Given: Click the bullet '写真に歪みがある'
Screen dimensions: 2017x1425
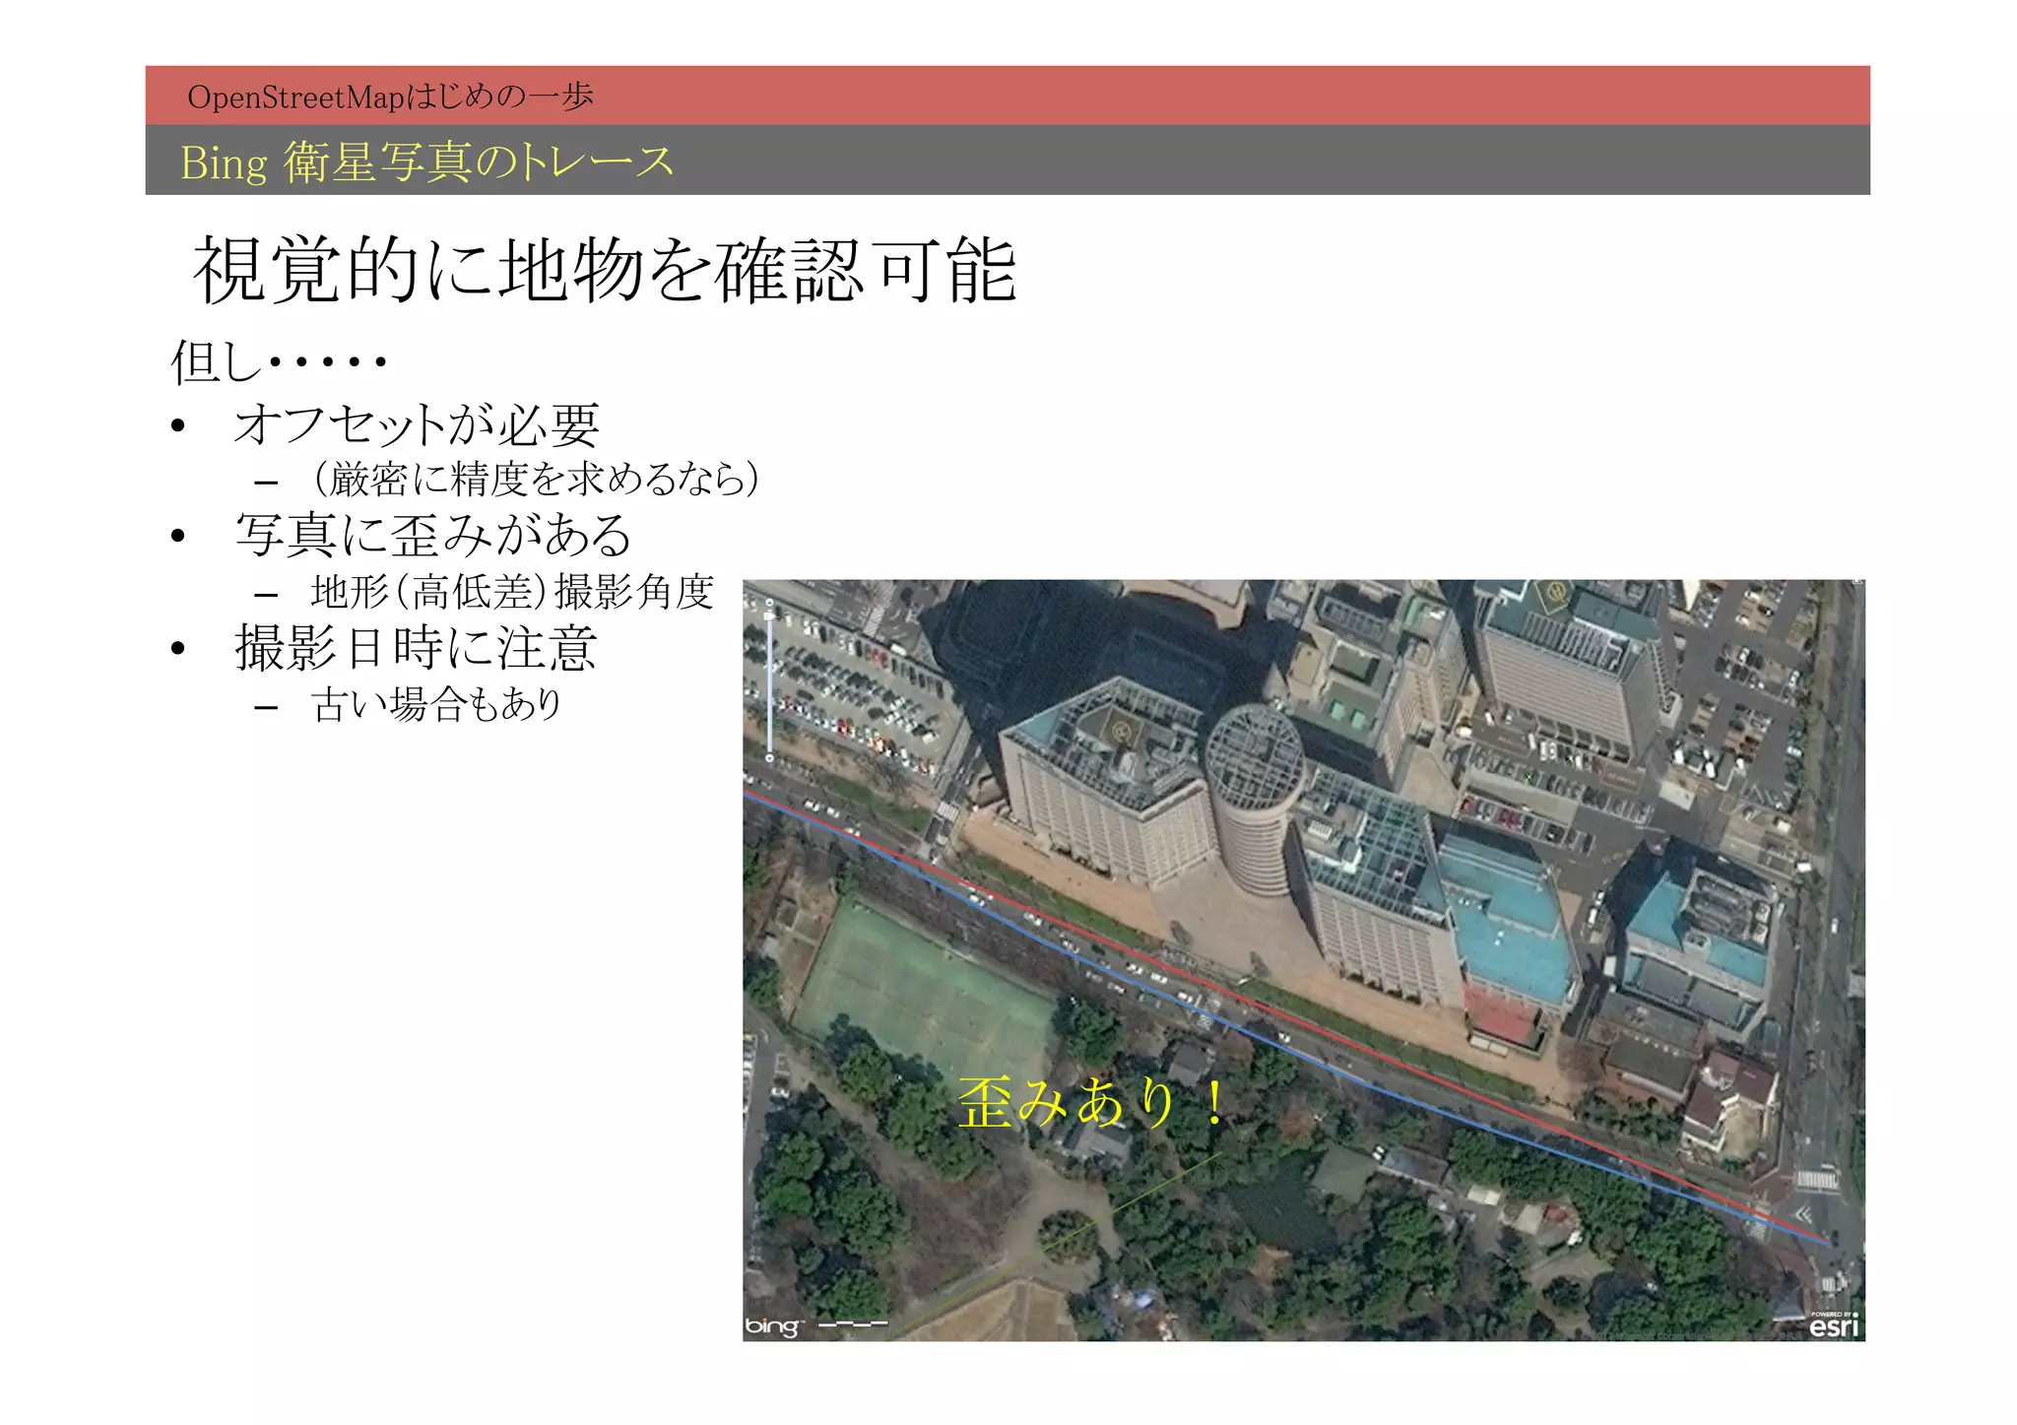Looking at the screenshot, I should point(433,536).
